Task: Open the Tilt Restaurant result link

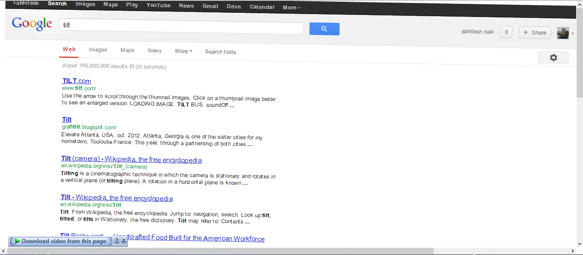Action: (162, 238)
